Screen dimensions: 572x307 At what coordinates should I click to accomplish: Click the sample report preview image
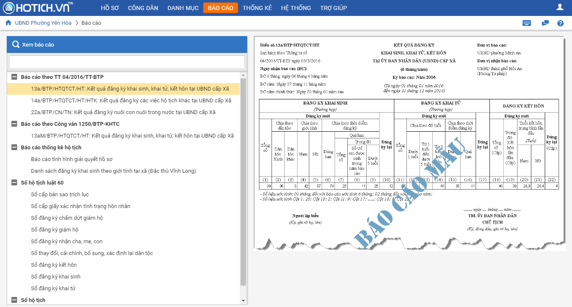point(409,143)
